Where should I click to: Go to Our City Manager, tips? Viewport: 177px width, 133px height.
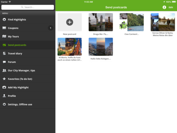click(28, 71)
